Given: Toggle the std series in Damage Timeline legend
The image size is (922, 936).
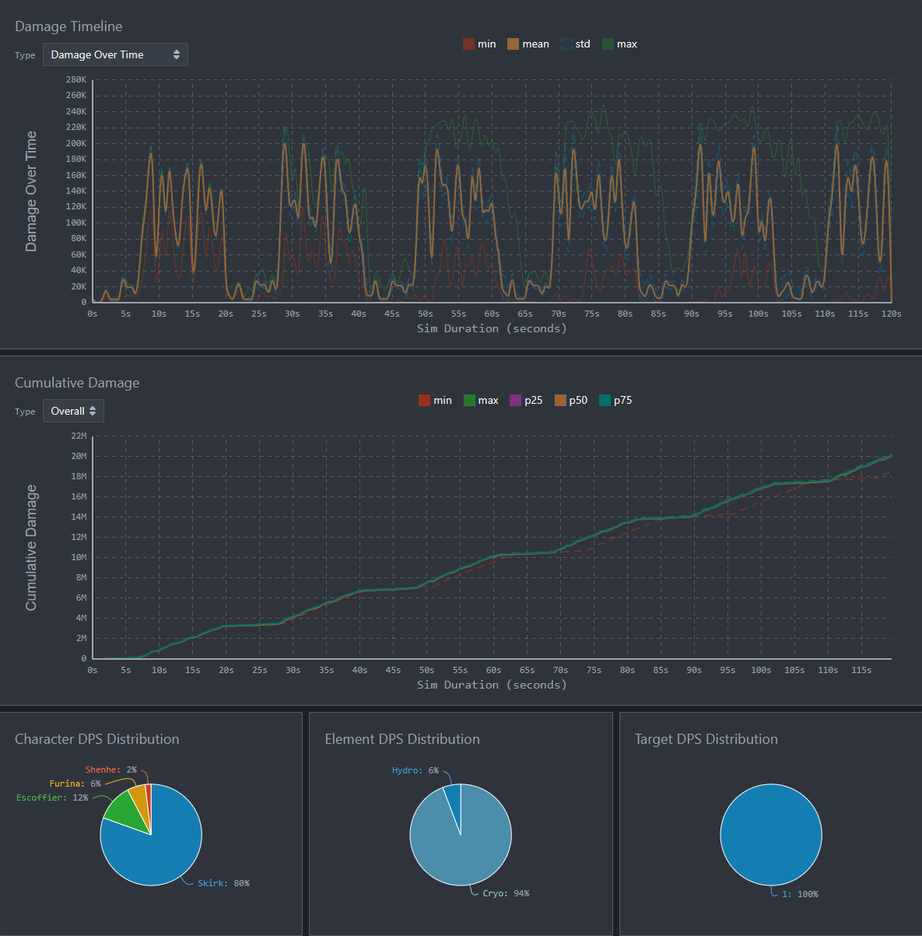Looking at the screenshot, I should click(x=576, y=44).
